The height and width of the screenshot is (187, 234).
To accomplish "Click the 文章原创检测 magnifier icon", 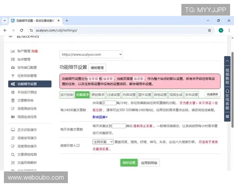I will [x=13, y=155].
